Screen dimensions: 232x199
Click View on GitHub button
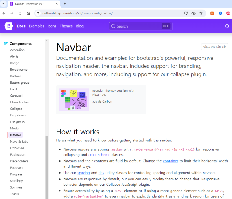(x=215, y=47)
